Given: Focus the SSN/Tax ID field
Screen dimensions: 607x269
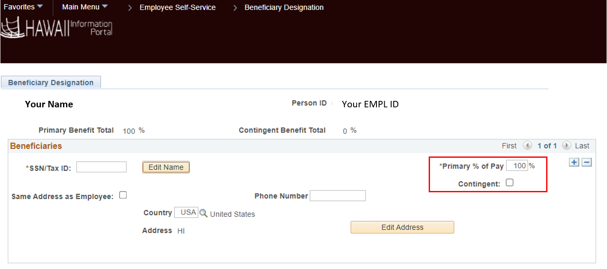Looking at the screenshot, I should (x=101, y=167).
